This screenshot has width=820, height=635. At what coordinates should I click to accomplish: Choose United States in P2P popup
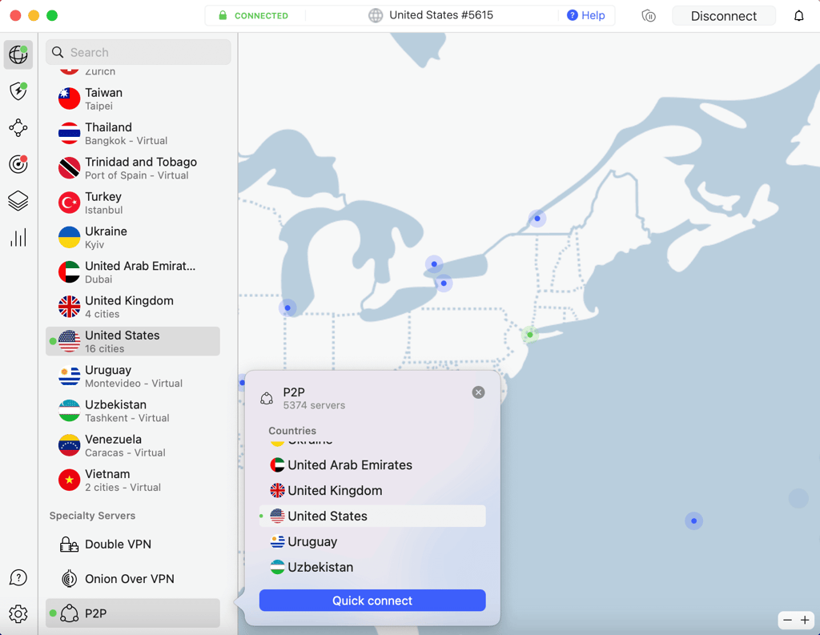tap(372, 516)
